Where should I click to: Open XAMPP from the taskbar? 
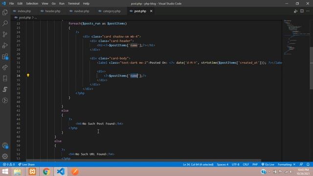pyautogui.click(x=32, y=172)
